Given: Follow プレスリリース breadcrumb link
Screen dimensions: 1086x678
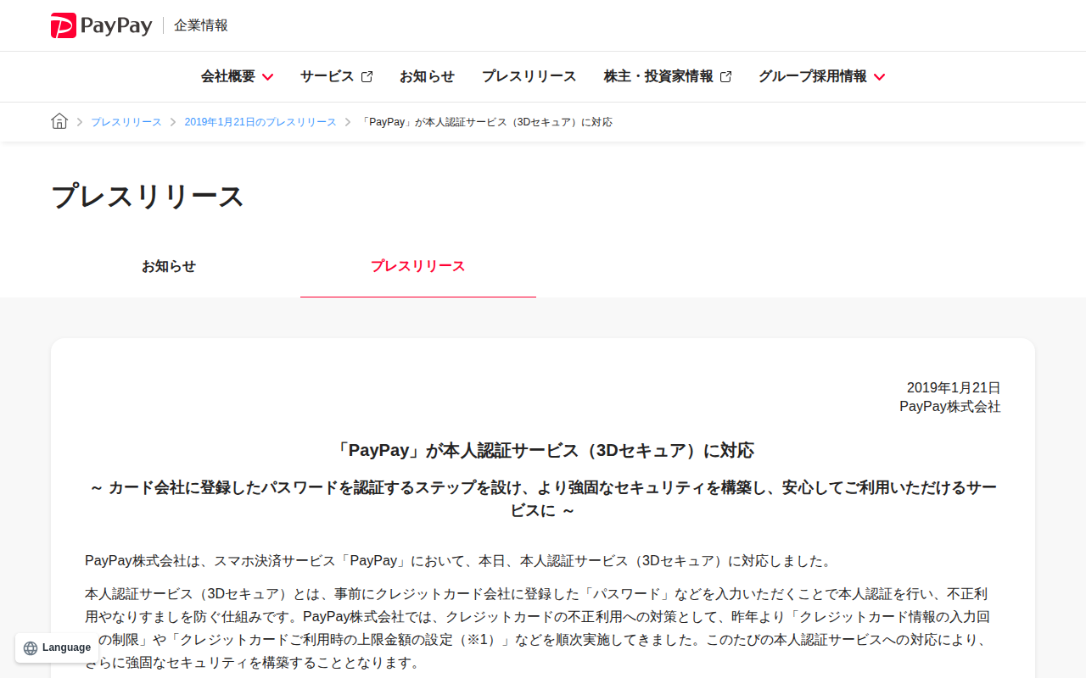Looking at the screenshot, I should click(x=126, y=122).
